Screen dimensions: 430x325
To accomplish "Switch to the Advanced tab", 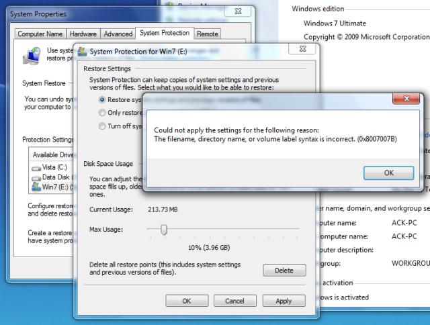I will pos(118,34).
